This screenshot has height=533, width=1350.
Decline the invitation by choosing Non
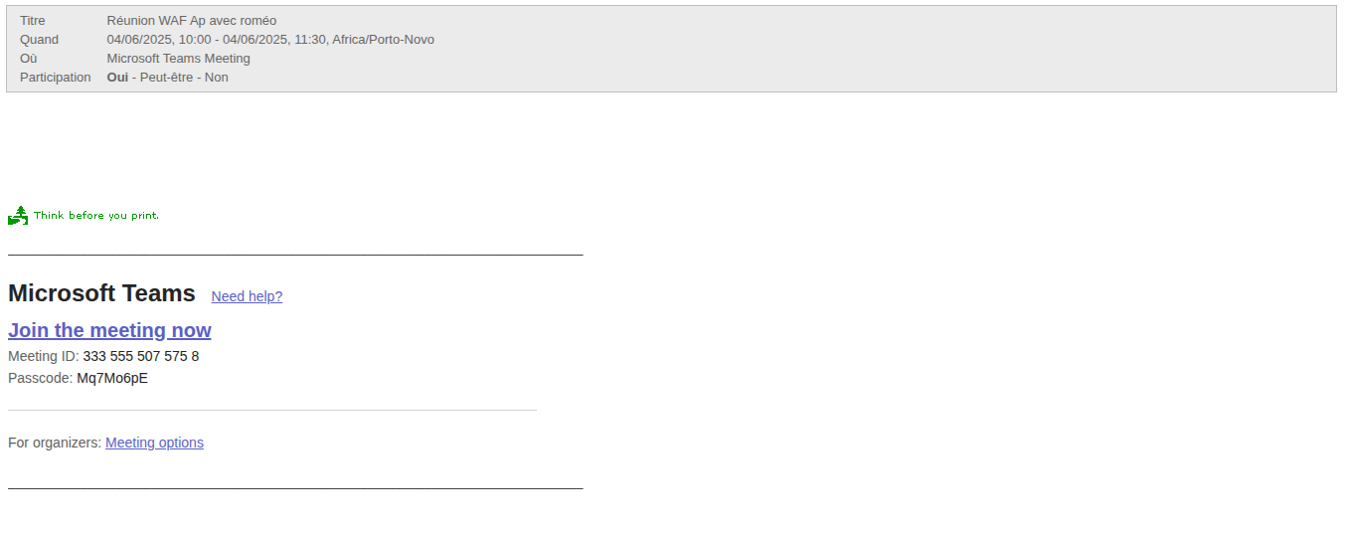point(217,78)
